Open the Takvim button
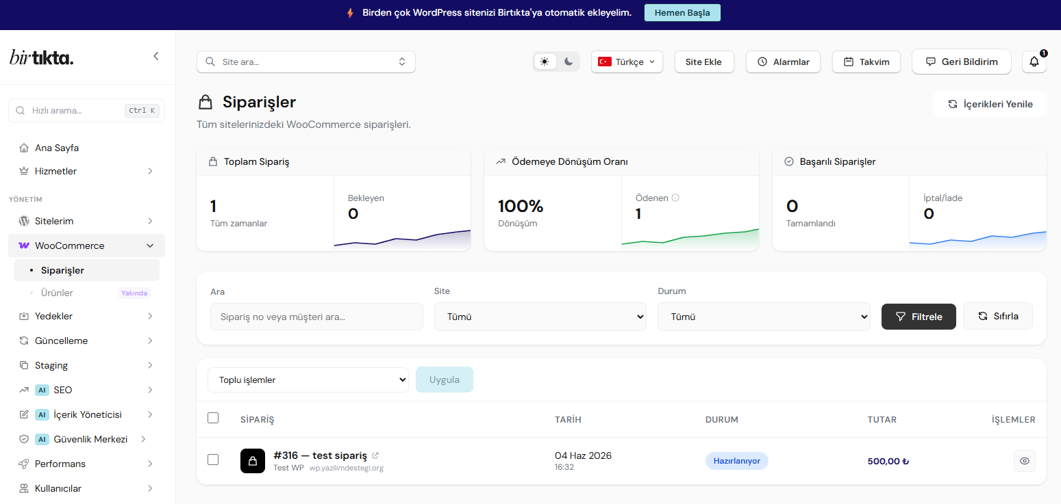This screenshot has width=1061, height=504. (866, 62)
